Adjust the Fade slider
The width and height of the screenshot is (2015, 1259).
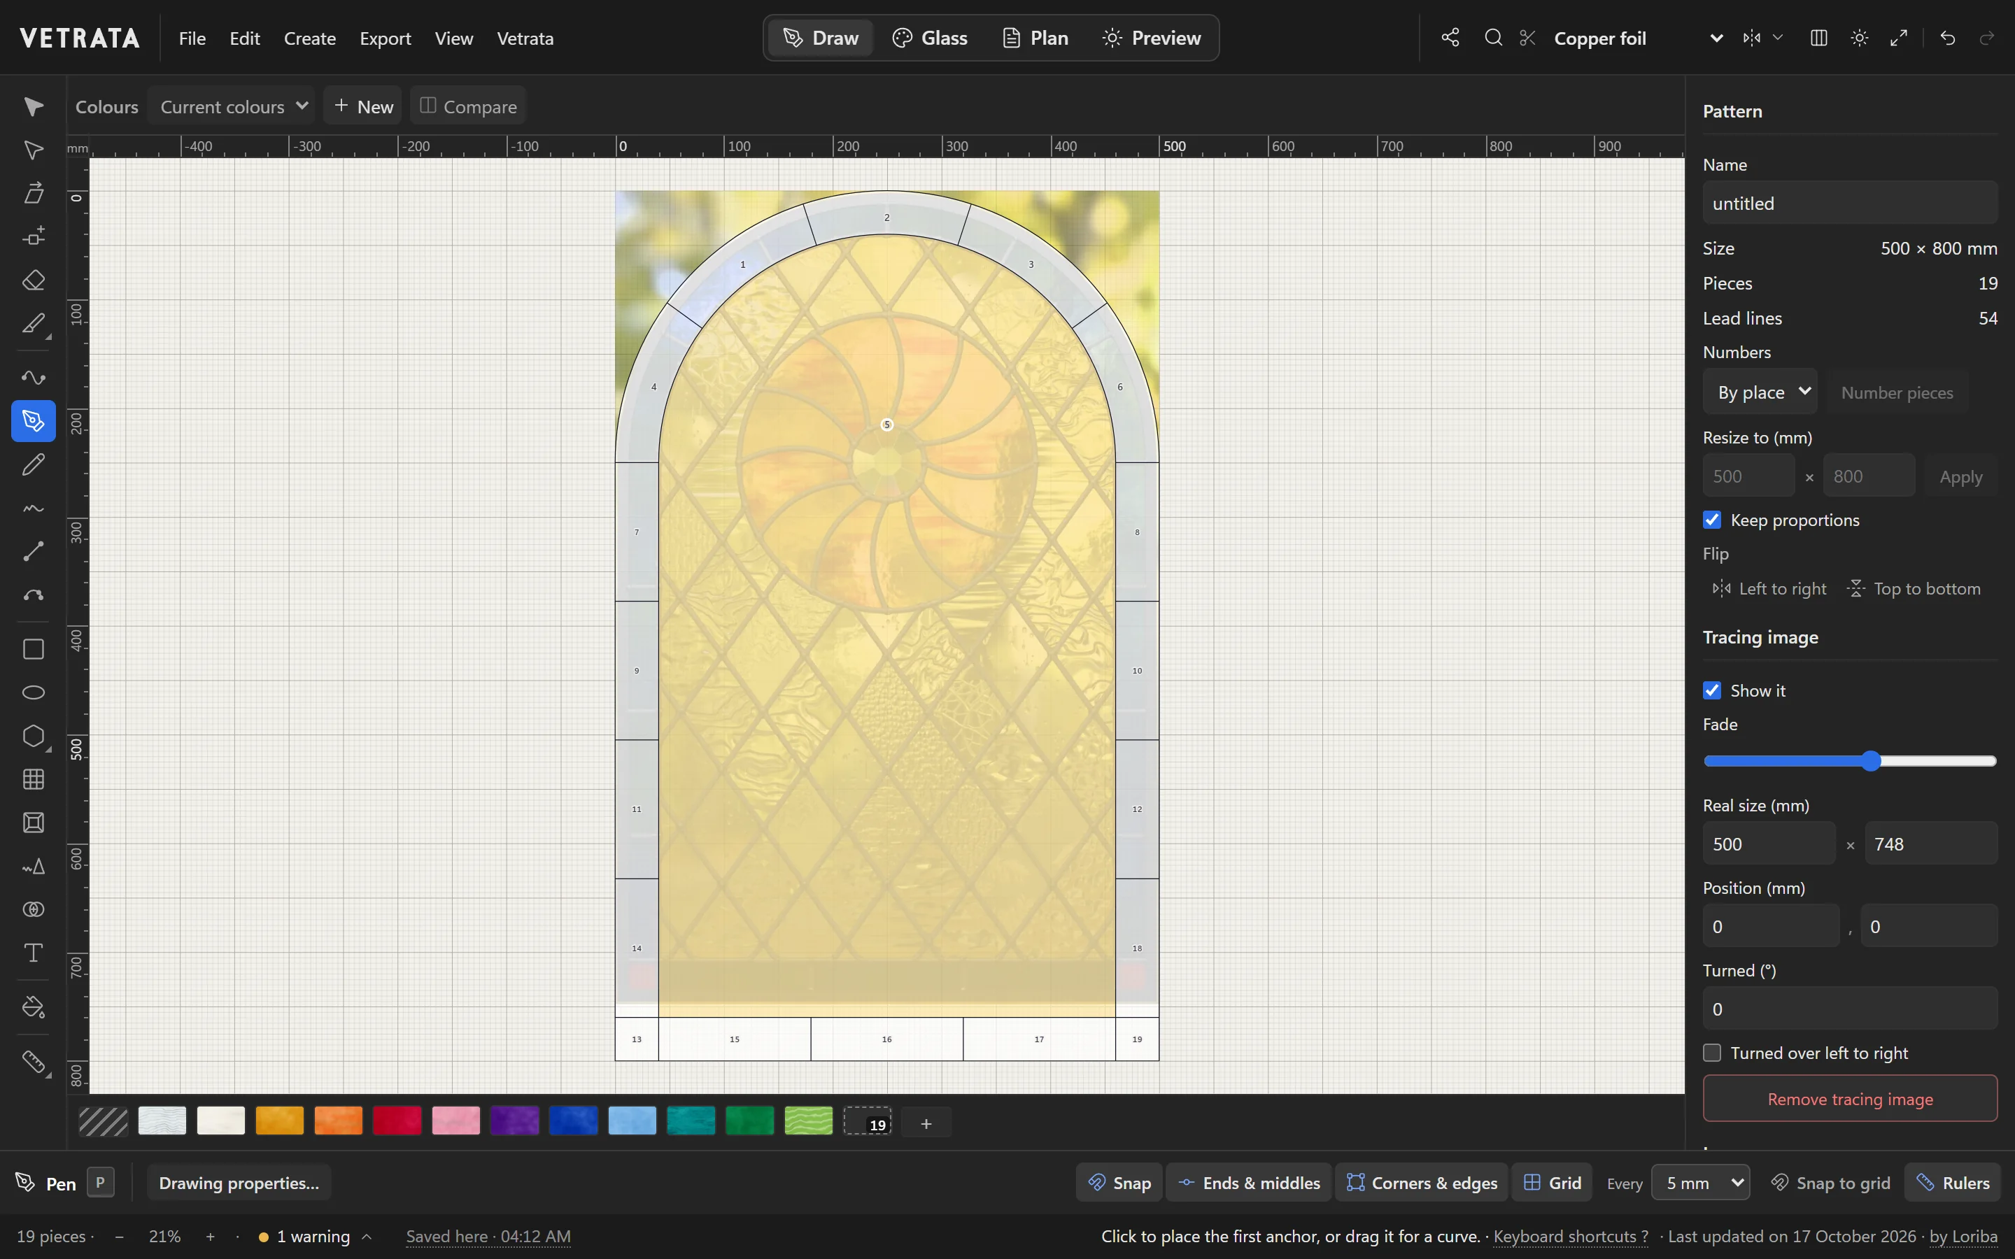click(x=1850, y=760)
